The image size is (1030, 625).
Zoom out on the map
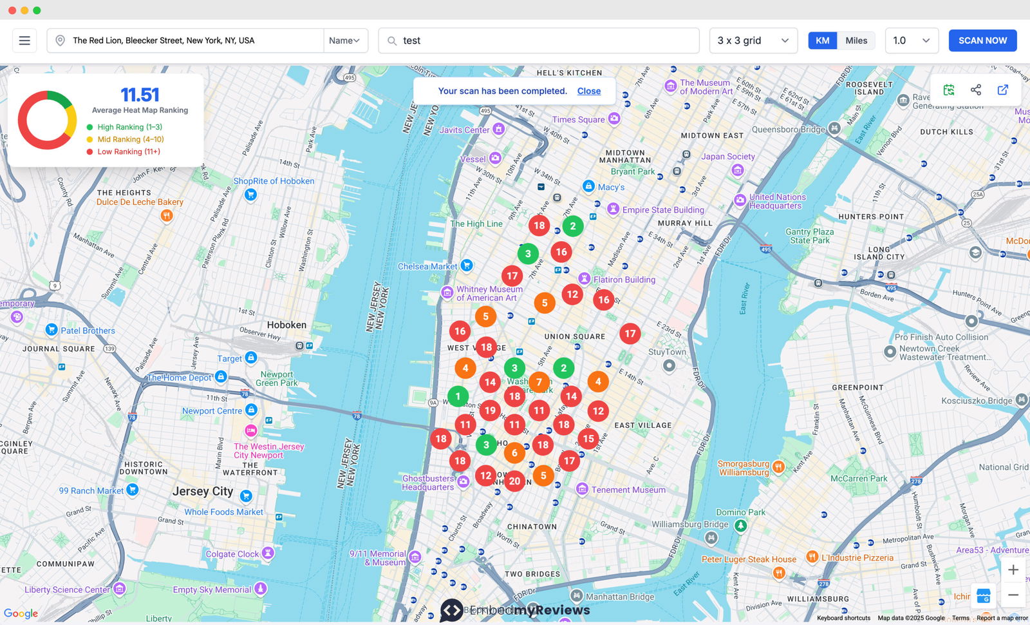point(1013,595)
